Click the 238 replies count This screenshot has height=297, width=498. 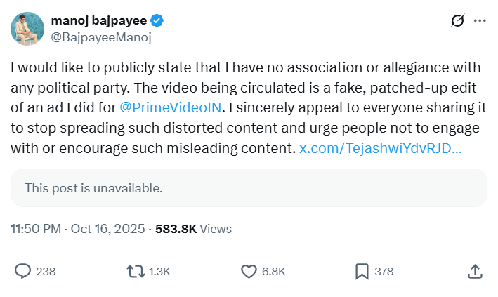coord(46,271)
